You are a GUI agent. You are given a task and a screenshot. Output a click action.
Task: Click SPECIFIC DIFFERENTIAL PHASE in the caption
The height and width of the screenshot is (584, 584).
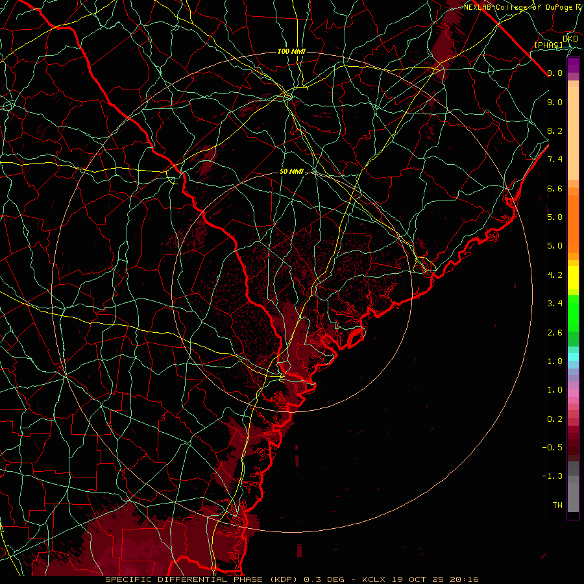coord(184,579)
